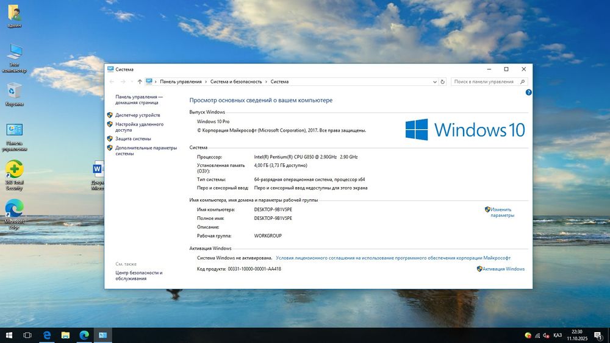Viewport: 610px width, 343px height.
Task: Select the computer name DESKTOP-9B1V5PE
Action: [x=273, y=210]
